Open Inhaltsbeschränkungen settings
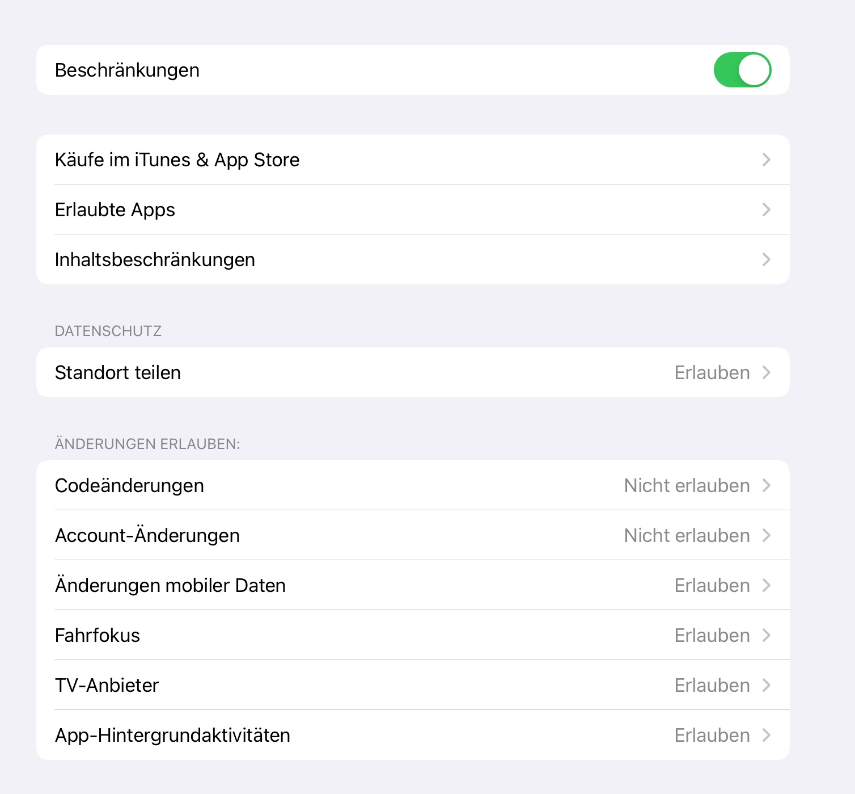The width and height of the screenshot is (855, 794). [155, 259]
